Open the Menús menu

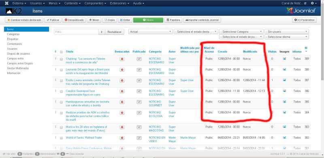click(x=54, y=3)
